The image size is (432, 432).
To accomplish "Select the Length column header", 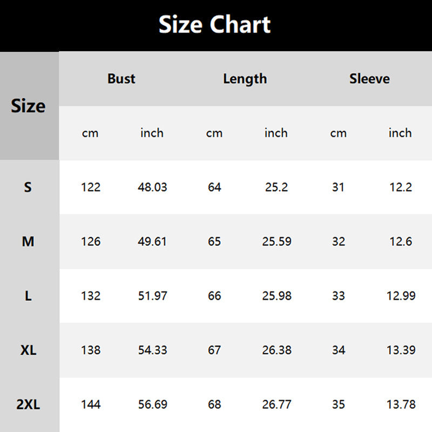I will [x=245, y=79].
